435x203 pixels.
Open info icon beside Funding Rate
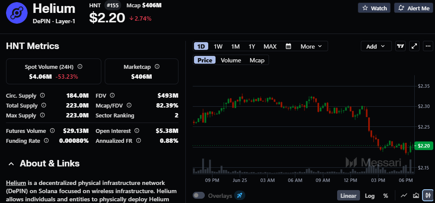click(x=46, y=141)
